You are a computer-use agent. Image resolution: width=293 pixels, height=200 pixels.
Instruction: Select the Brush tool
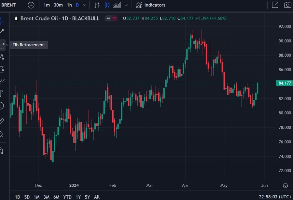click(2, 81)
